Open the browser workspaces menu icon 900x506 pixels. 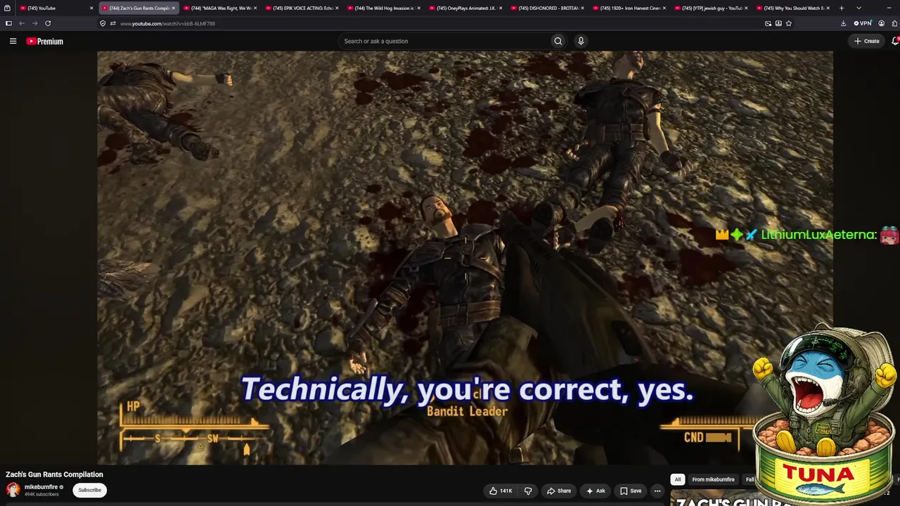(x=7, y=8)
